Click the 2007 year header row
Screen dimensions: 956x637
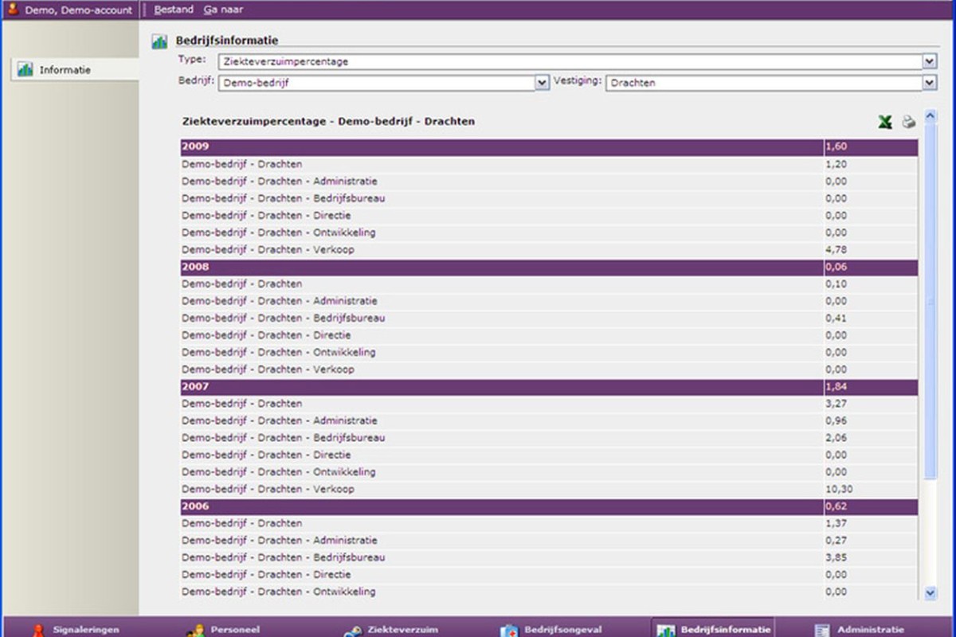(x=549, y=386)
